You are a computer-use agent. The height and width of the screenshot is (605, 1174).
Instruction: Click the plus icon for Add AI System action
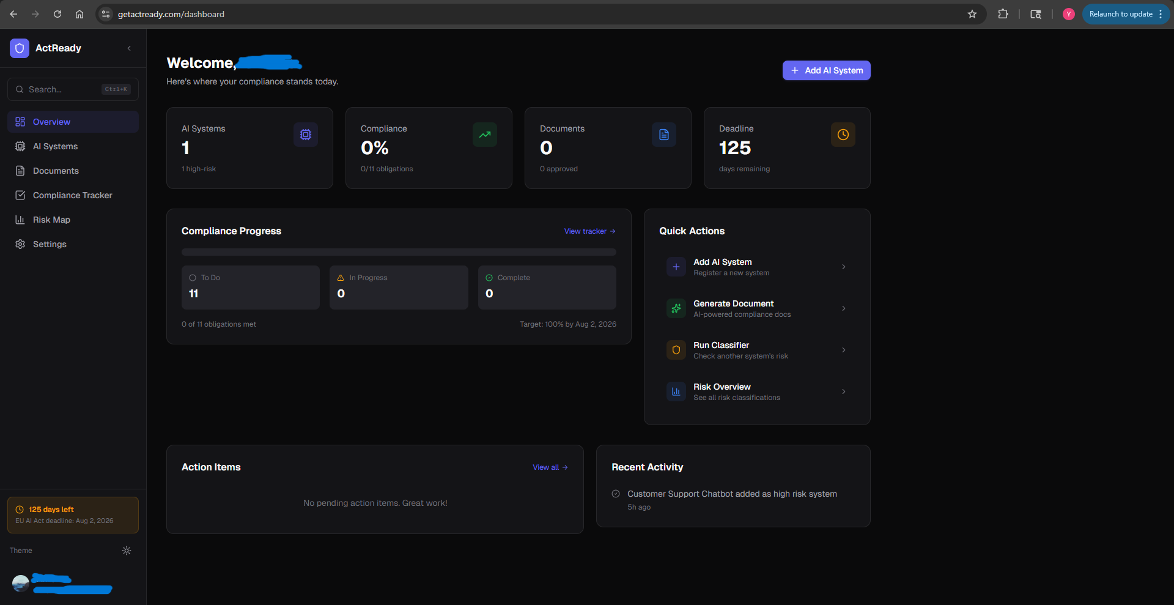point(676,267)
